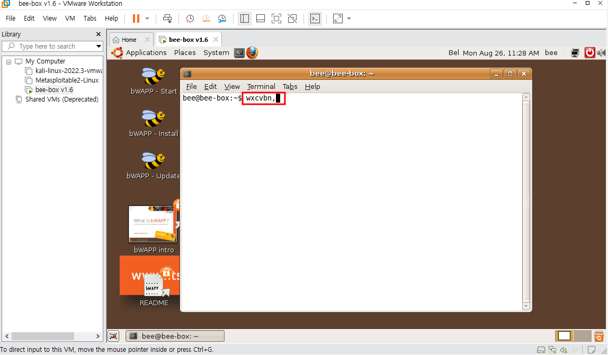
Task: Click the bee user name applet
Action: tap(551, 53)
